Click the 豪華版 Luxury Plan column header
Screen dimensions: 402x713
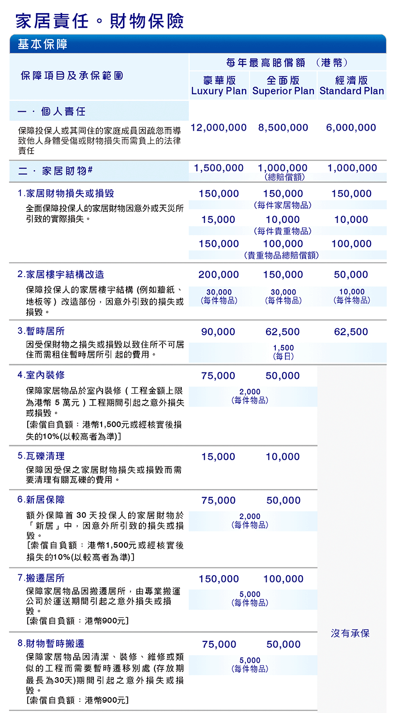219,86
